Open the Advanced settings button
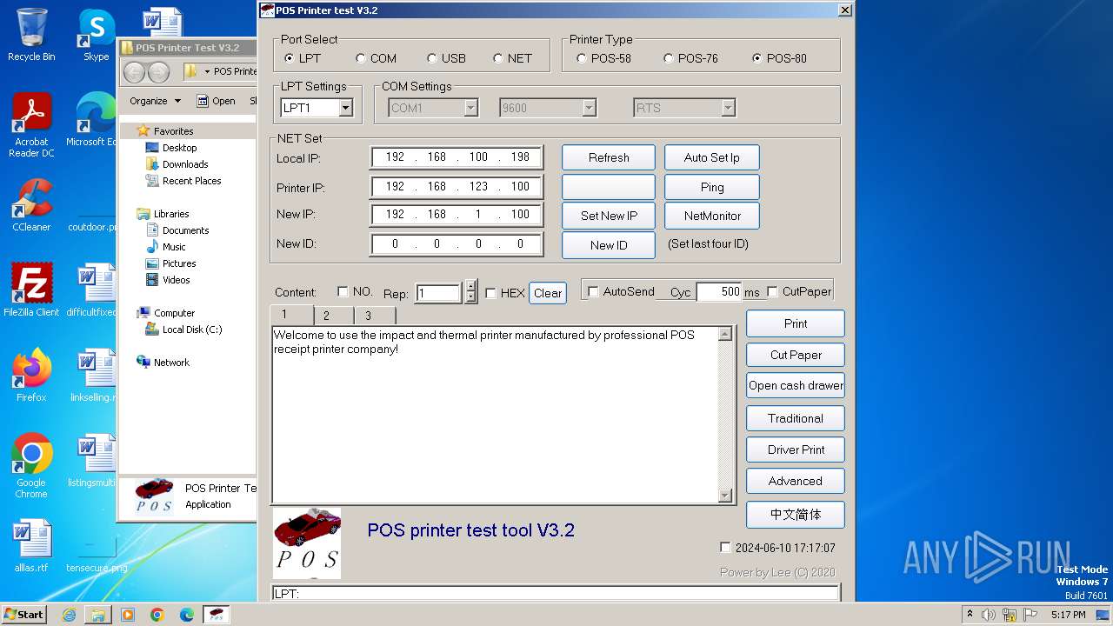This screenshot has height=626, width=1113. pyautogui.click(x=796, y=481)
